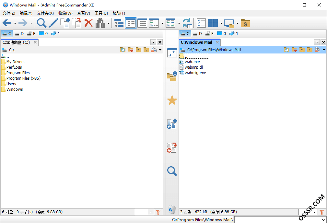Click the recycle bin icon

tap(172, 209)
